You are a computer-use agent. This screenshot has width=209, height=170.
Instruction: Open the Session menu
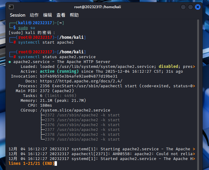[x=18, y=15]
